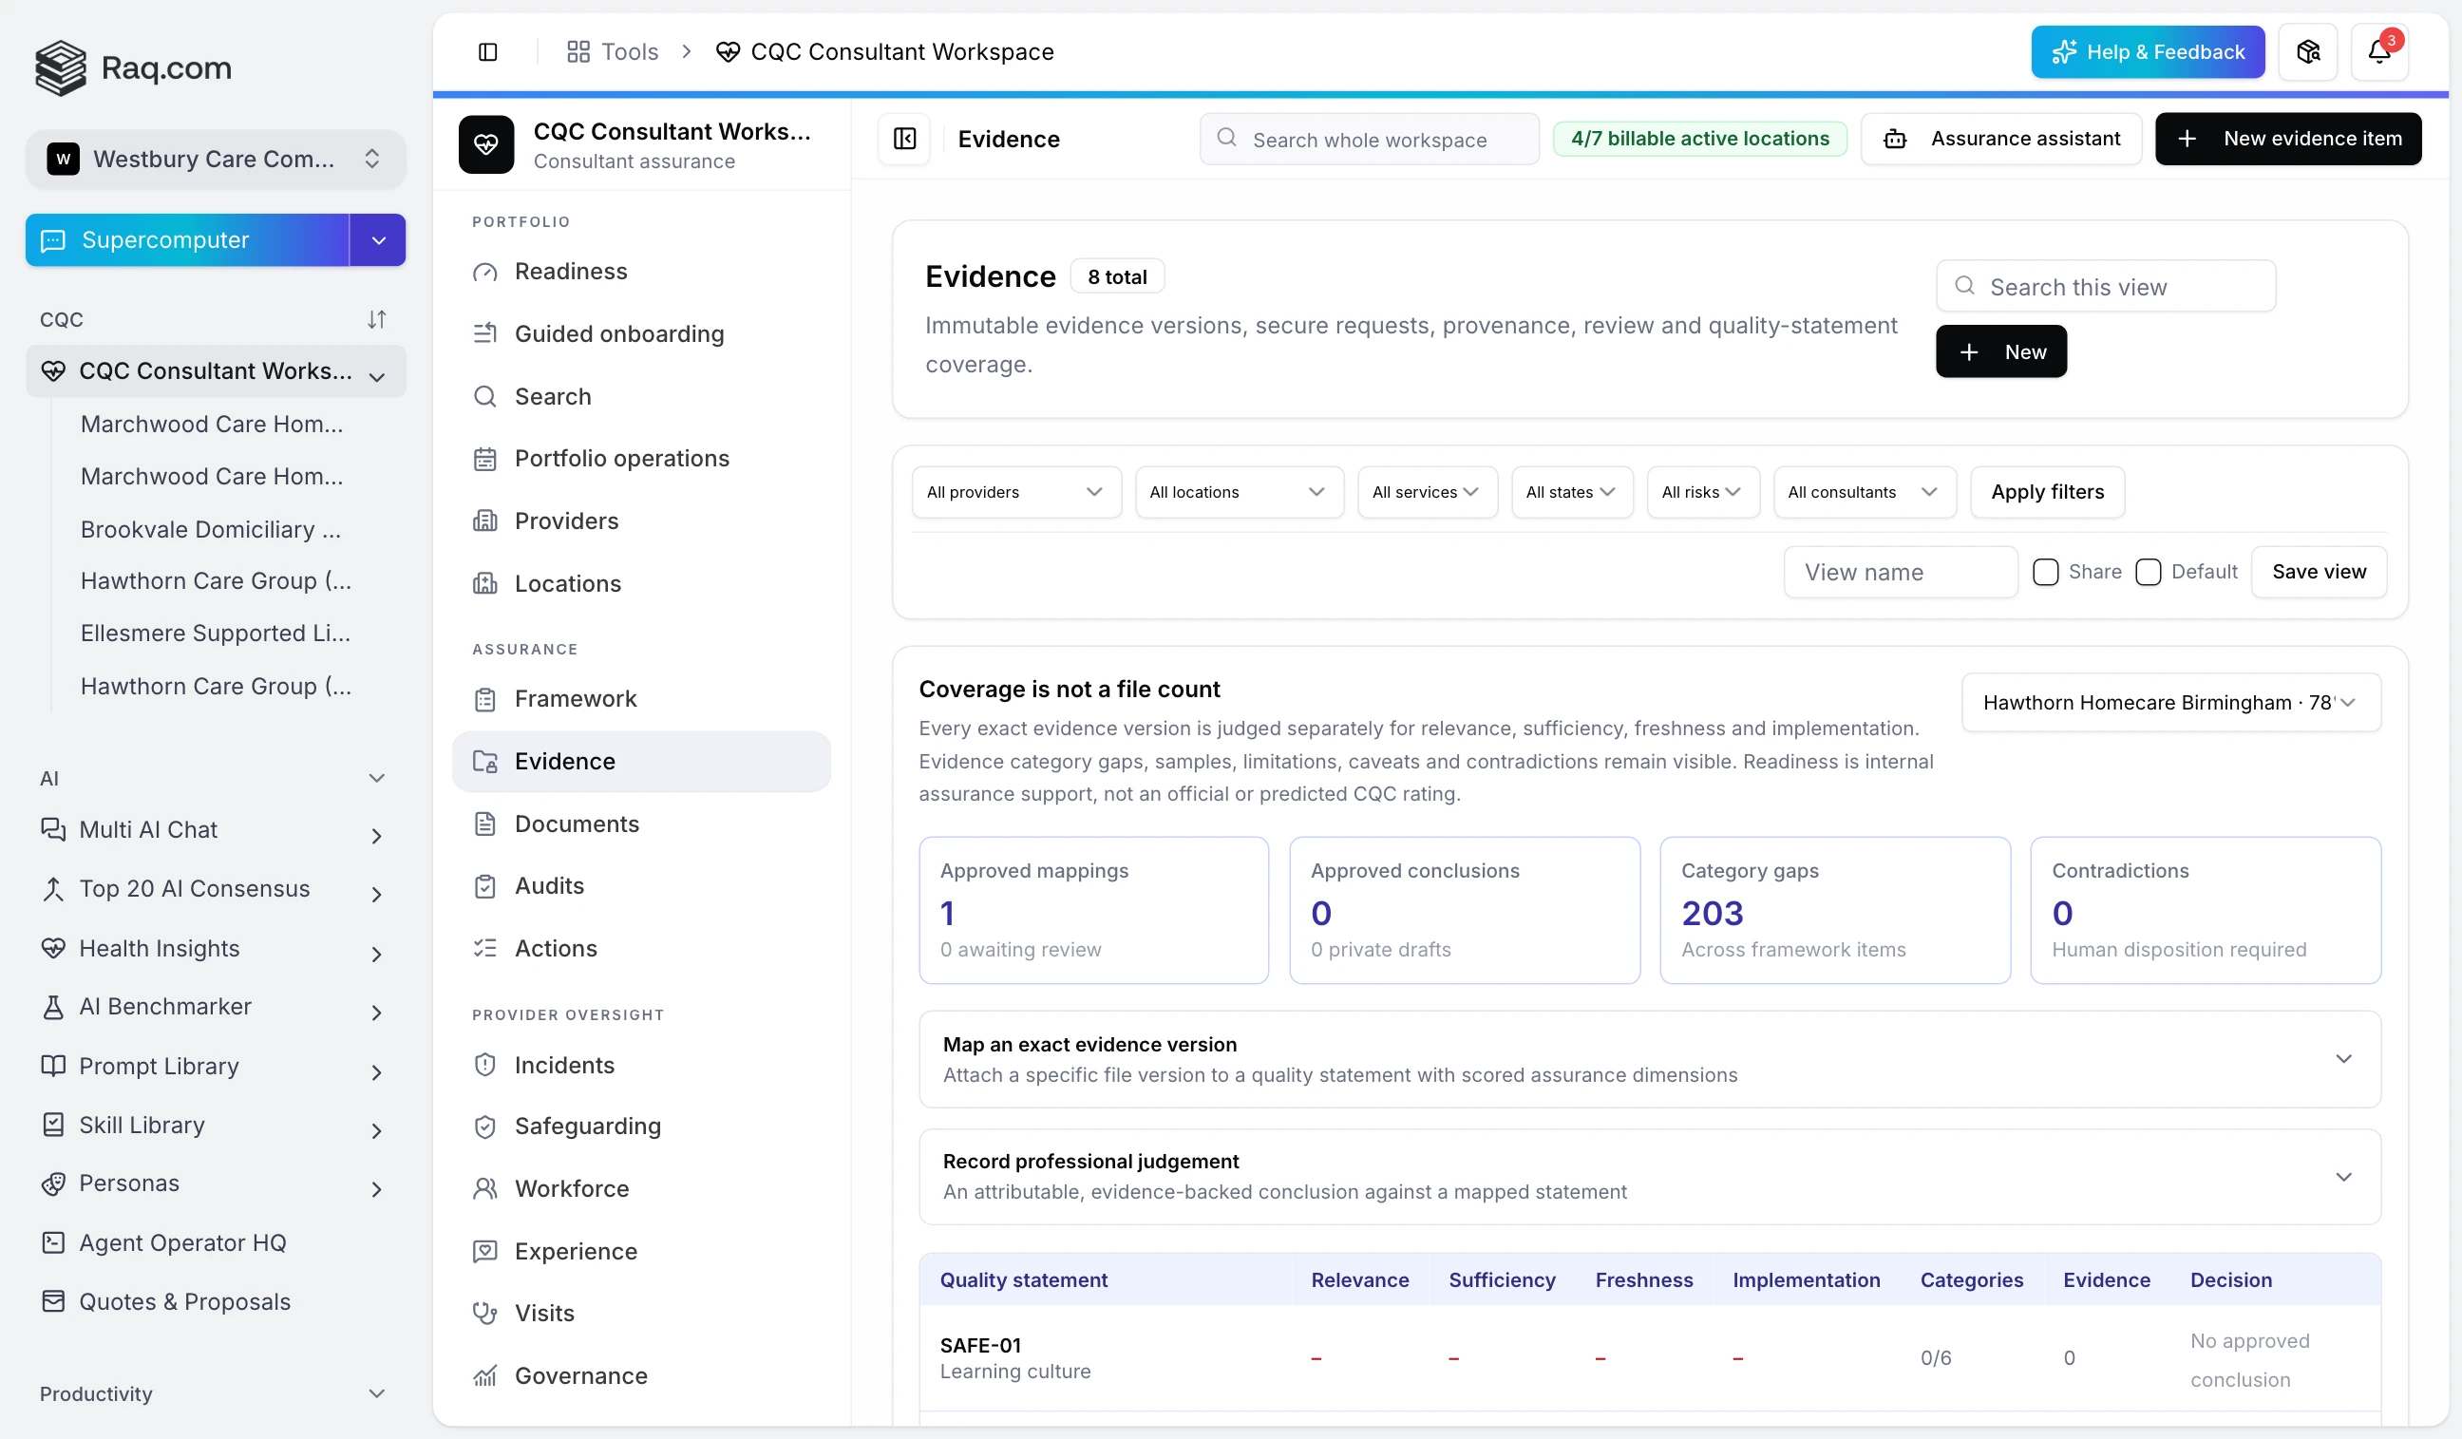
Task: Open the Assurance assistant
Action: click(2001, 139)
